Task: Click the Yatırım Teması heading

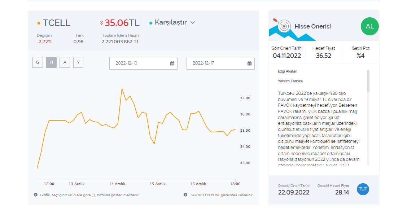Action: pos(290,81)
